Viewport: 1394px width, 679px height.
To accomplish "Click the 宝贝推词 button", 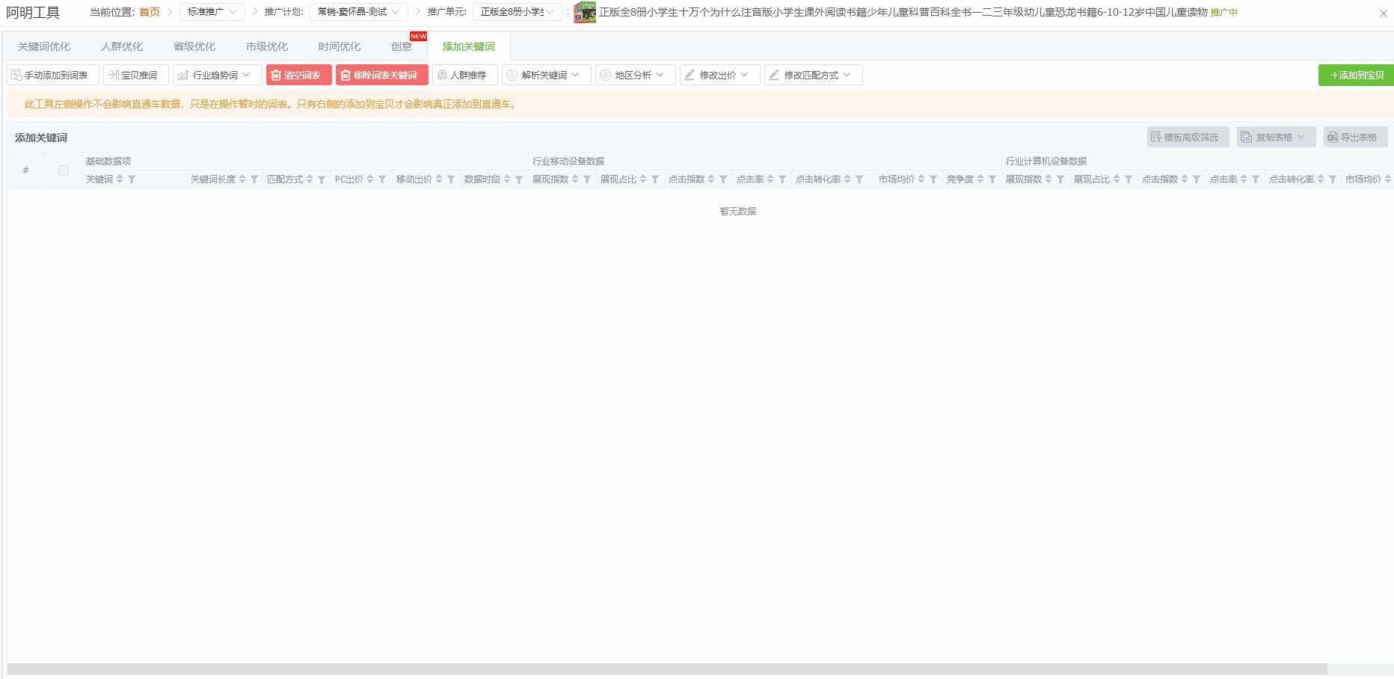I will pos(136,75).
